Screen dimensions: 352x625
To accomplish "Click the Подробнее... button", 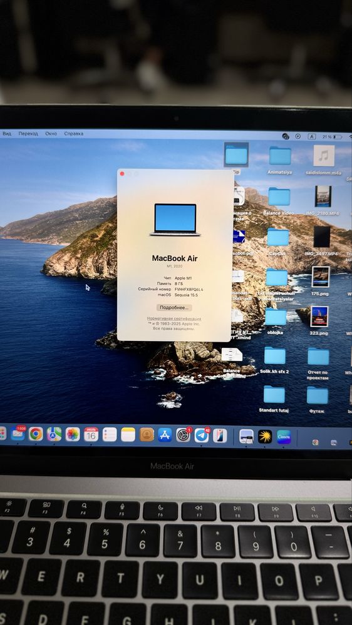I will (174, 308).
